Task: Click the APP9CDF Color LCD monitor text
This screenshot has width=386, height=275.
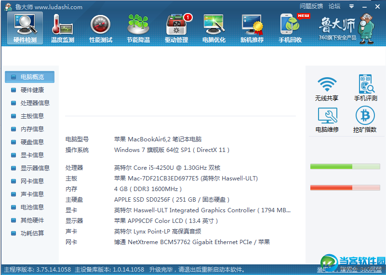Action: point(166,221)
